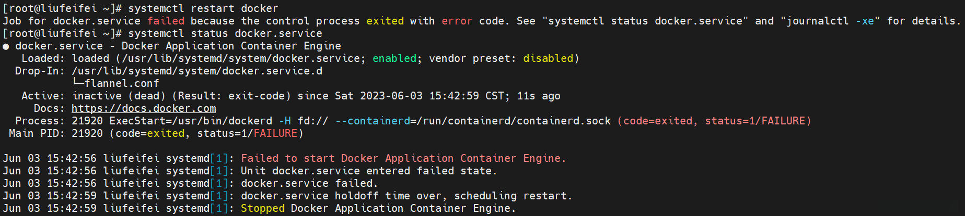This screenshot has height=216, width=965.
Task: Click the red "error" word in job message
Action: pyautogui.click(x=457, y=21)
